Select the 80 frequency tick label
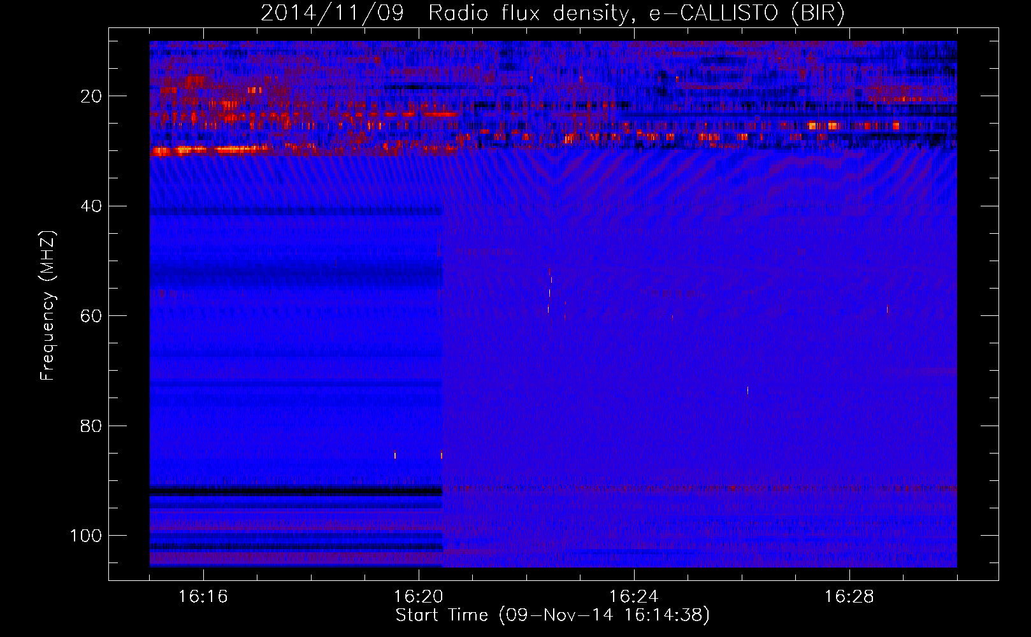The image size is (1031, 637). pyautogui.click(x=91, y=426)
